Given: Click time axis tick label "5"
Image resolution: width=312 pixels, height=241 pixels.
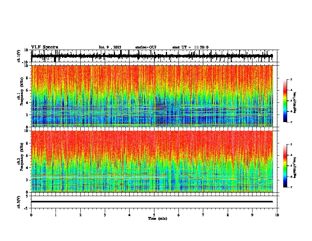Looking at the screenshot, I should [154, 215].
